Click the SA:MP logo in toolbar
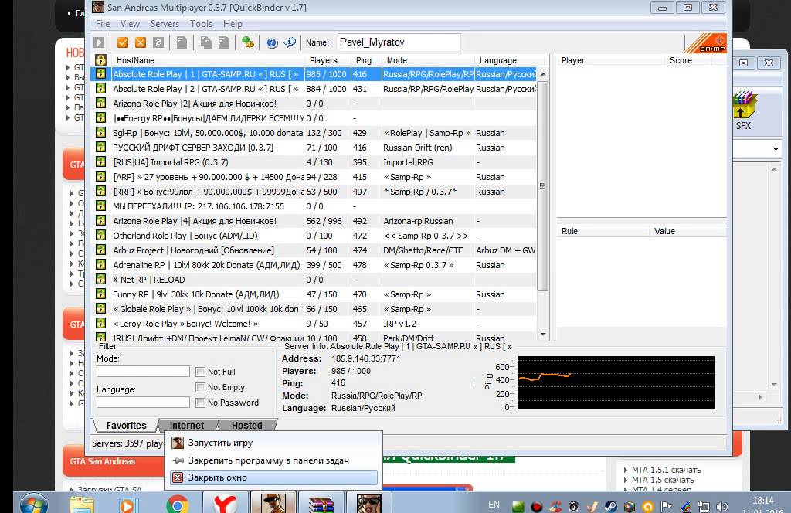Viewport: 791px width, 513px height. coord(706,42)
